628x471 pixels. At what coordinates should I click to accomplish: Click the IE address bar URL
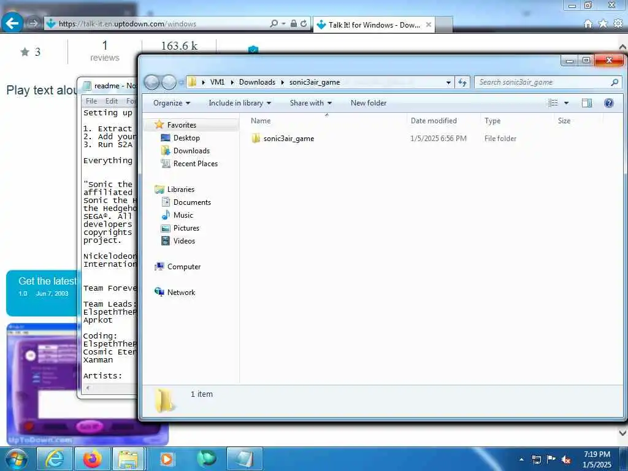point(128,24)
